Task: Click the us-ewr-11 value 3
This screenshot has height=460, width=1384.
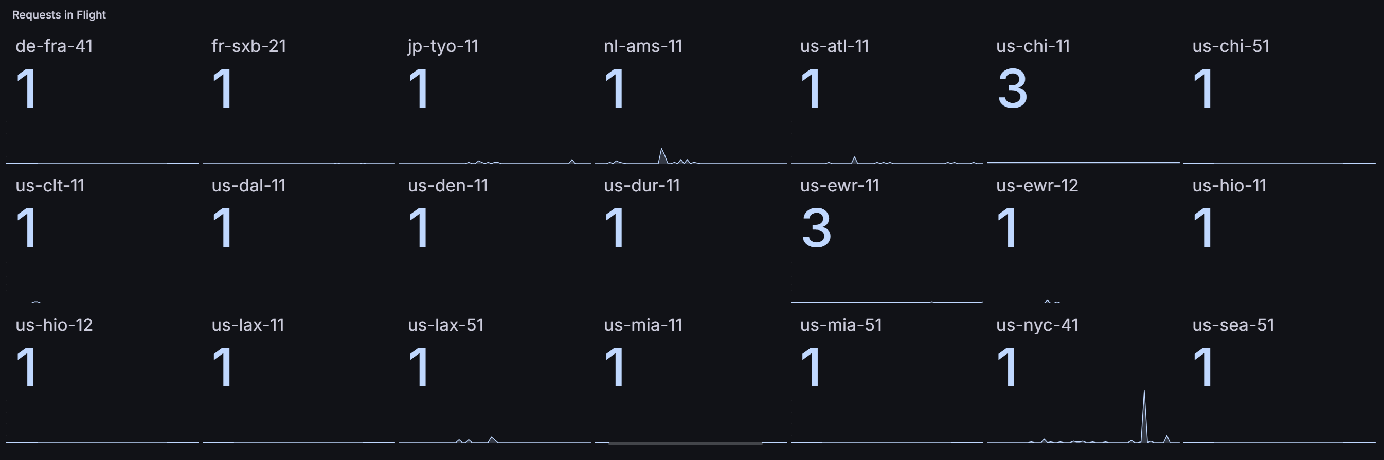Action: 816,228
